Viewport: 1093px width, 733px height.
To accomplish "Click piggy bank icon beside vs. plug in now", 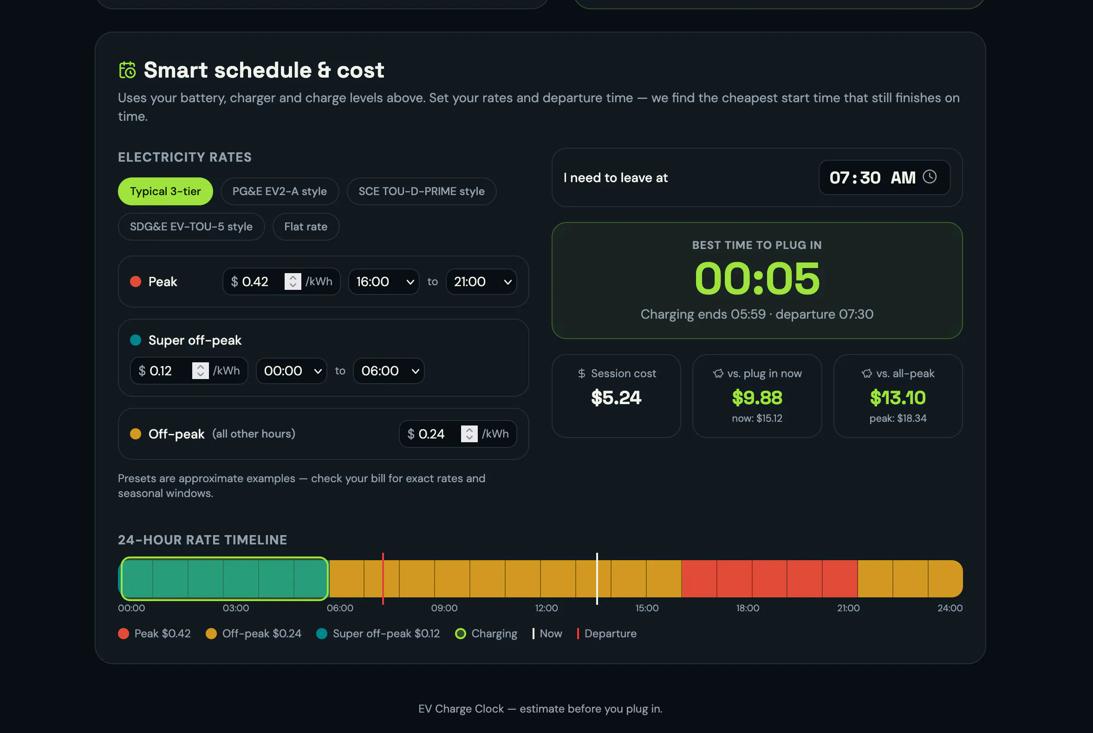I will coord(718,373).
